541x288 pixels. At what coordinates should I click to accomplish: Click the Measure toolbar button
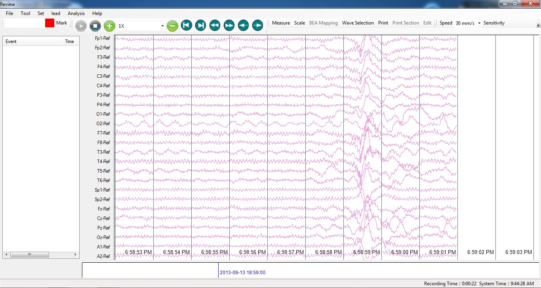[x=281, y=23]
